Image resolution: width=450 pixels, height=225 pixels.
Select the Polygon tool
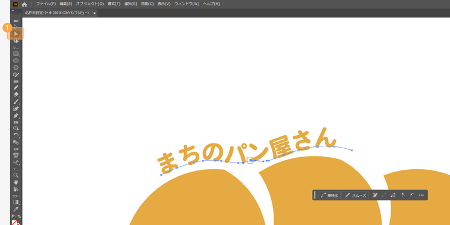point(16,68)
